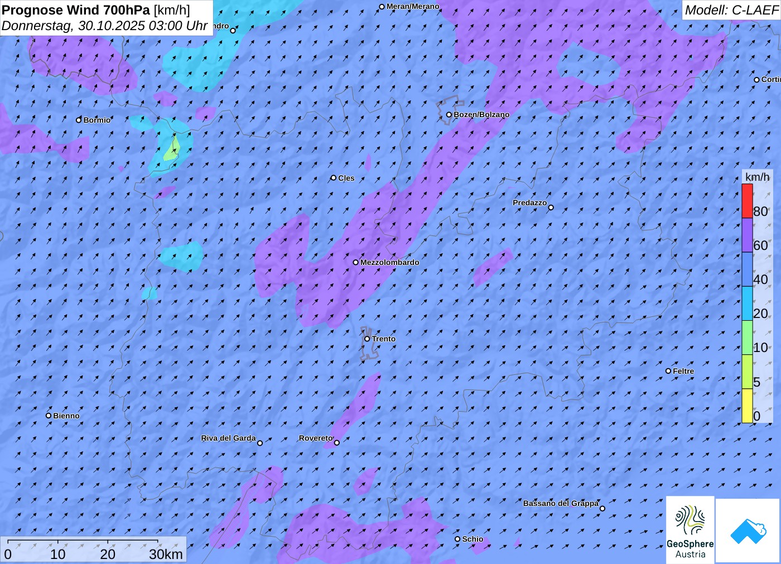Click the 'Bassano del Grappa' label text
This screenshot has height=564, width=781.
(561, 503)
